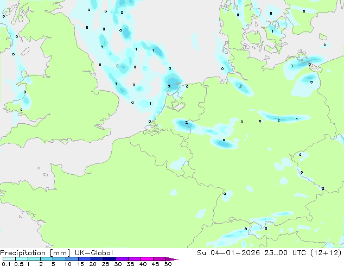This screenshot has width=344, height=266.
Task: Select the legend swatch between 45 and 50
Action: coord(160,259)
